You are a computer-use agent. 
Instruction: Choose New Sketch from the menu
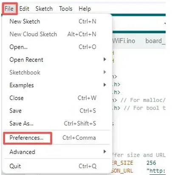pyautogui.click(x=56, y=21)
